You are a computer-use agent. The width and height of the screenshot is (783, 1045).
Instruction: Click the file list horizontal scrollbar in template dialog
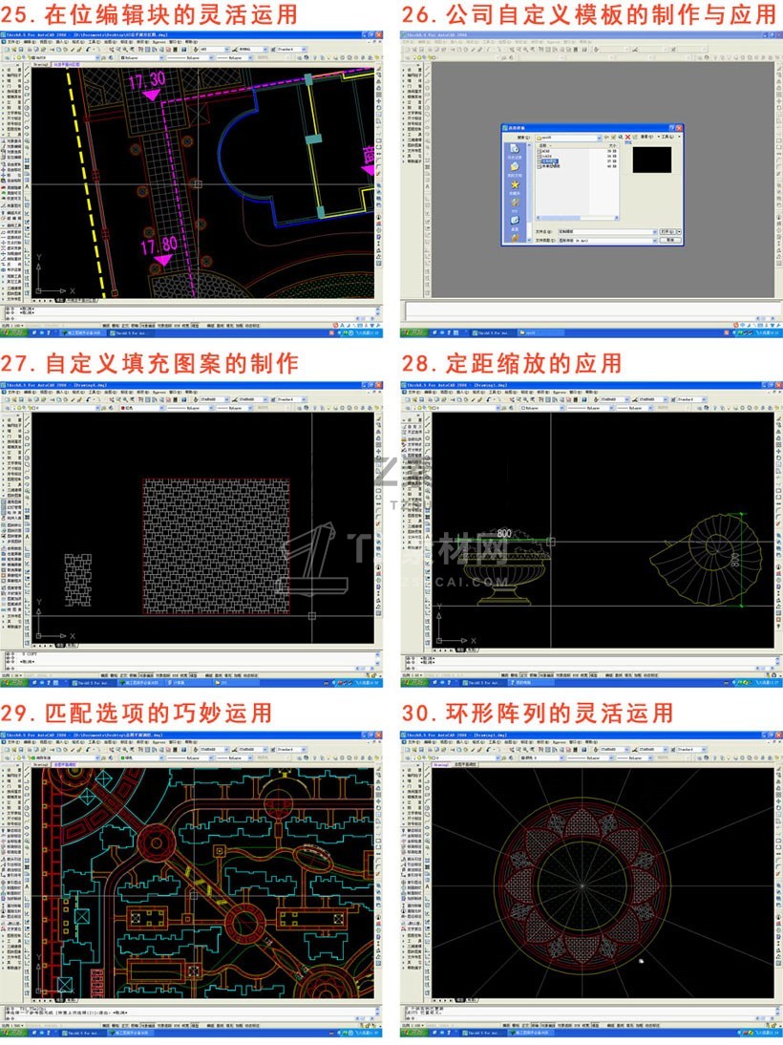[577, 218]
